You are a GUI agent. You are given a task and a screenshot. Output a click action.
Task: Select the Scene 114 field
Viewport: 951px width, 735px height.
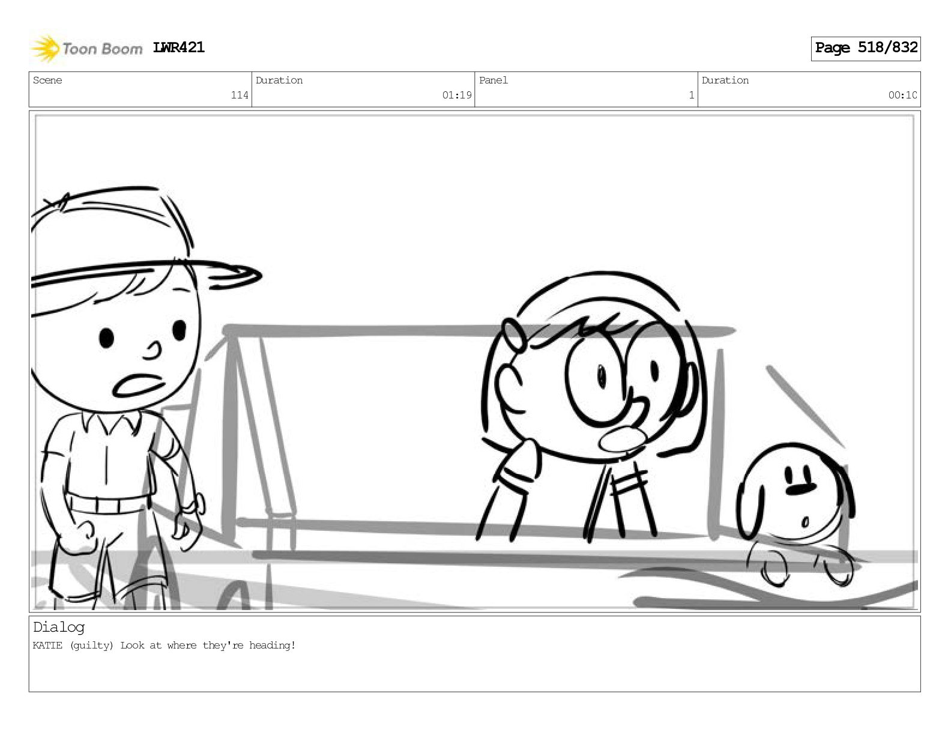coord(140,89)
